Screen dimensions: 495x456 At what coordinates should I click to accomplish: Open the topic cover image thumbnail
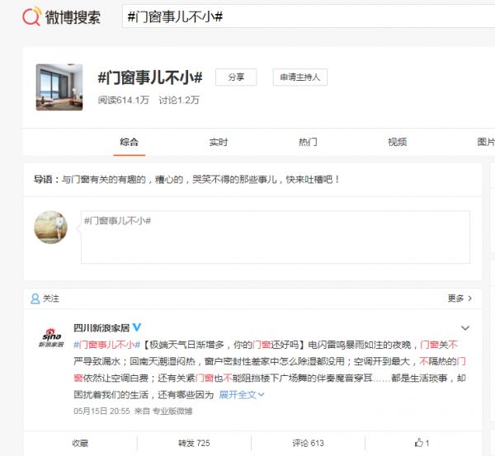(59, 87)
